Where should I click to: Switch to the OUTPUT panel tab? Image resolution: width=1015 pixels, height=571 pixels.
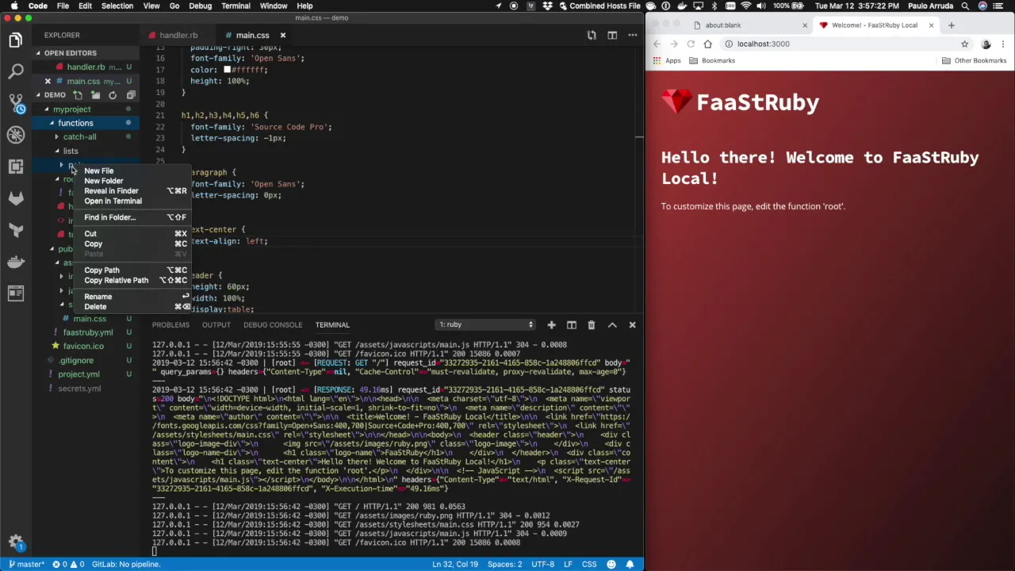click(216, 324)
